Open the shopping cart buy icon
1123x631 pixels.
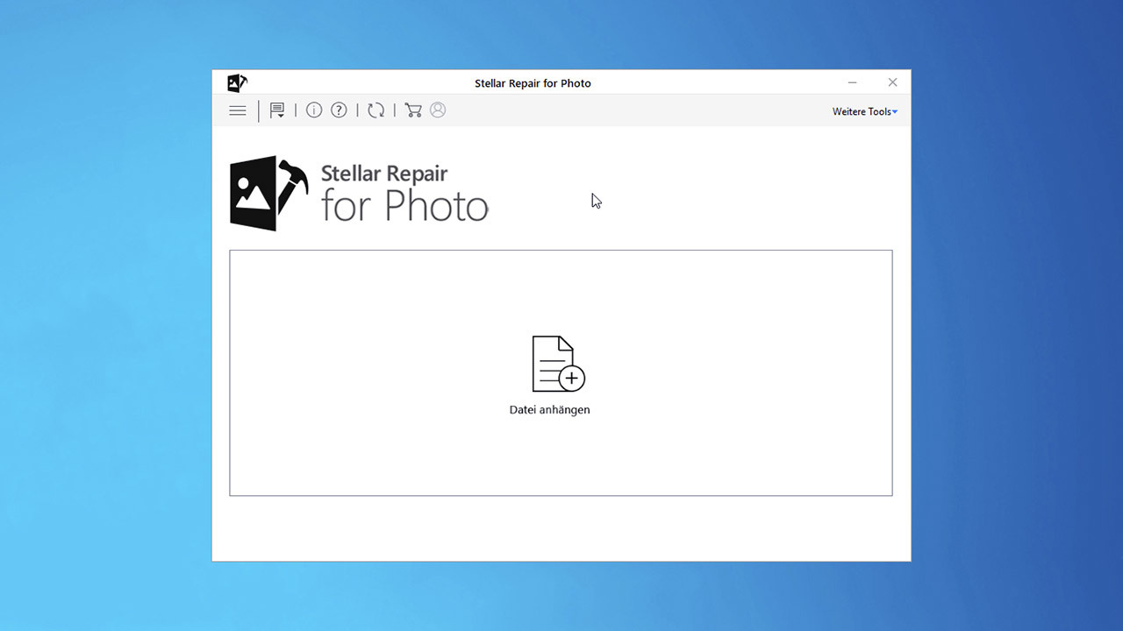point(413,110)
